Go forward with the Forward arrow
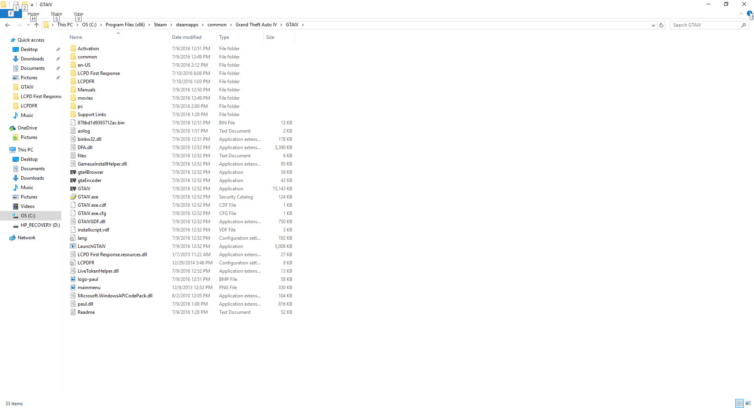This screenshot has height=408, width=754. click(x=19, y=25)
